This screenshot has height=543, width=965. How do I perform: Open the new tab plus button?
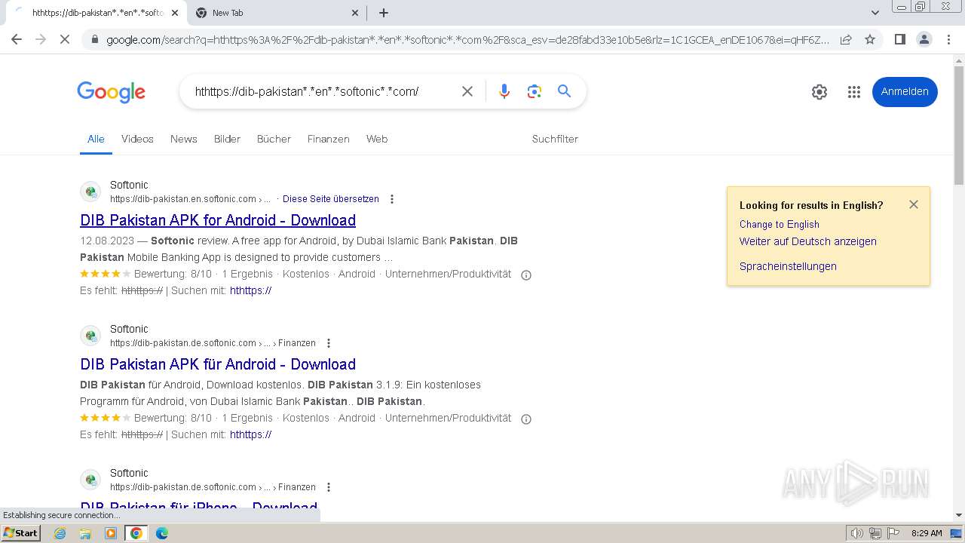pyautogui.click(x=384, y=13)
